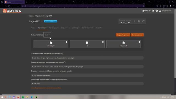The width and height of the screenshot is (176, 99).
Task: Open the Лог сборки tab
Action: click(76, 28)
